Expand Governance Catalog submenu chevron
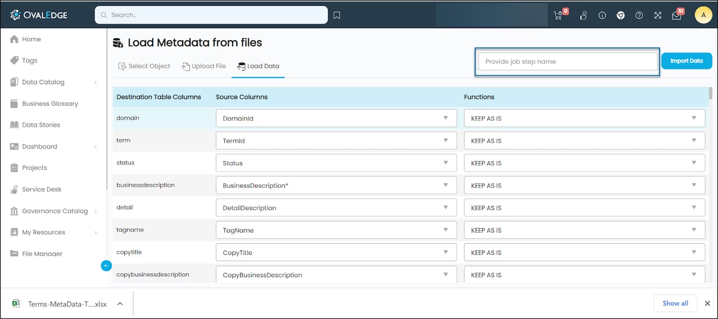718x319 pixels. click(95, 211)
